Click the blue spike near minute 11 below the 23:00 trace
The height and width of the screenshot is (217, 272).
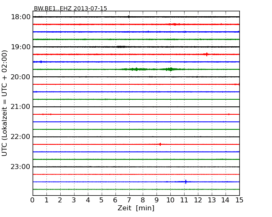tap(186, 182)
